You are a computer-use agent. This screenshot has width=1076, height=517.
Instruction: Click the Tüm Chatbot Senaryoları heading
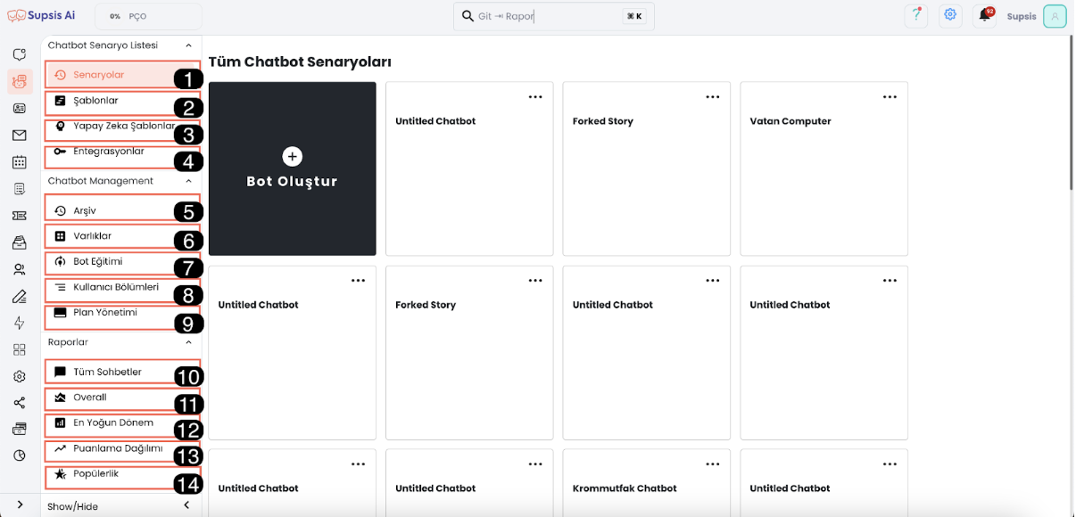[300, 62]
